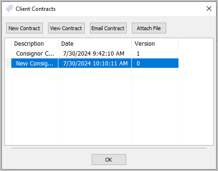Open the selected contract with View Contract
Screen dimensions: 218x171
point(66,28)
